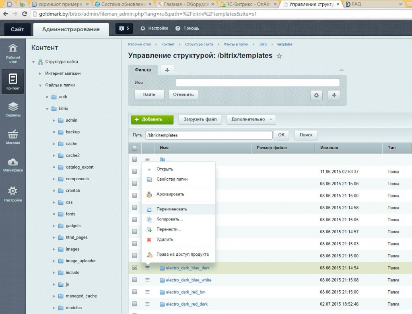Reload the browser page

(25, 14)
